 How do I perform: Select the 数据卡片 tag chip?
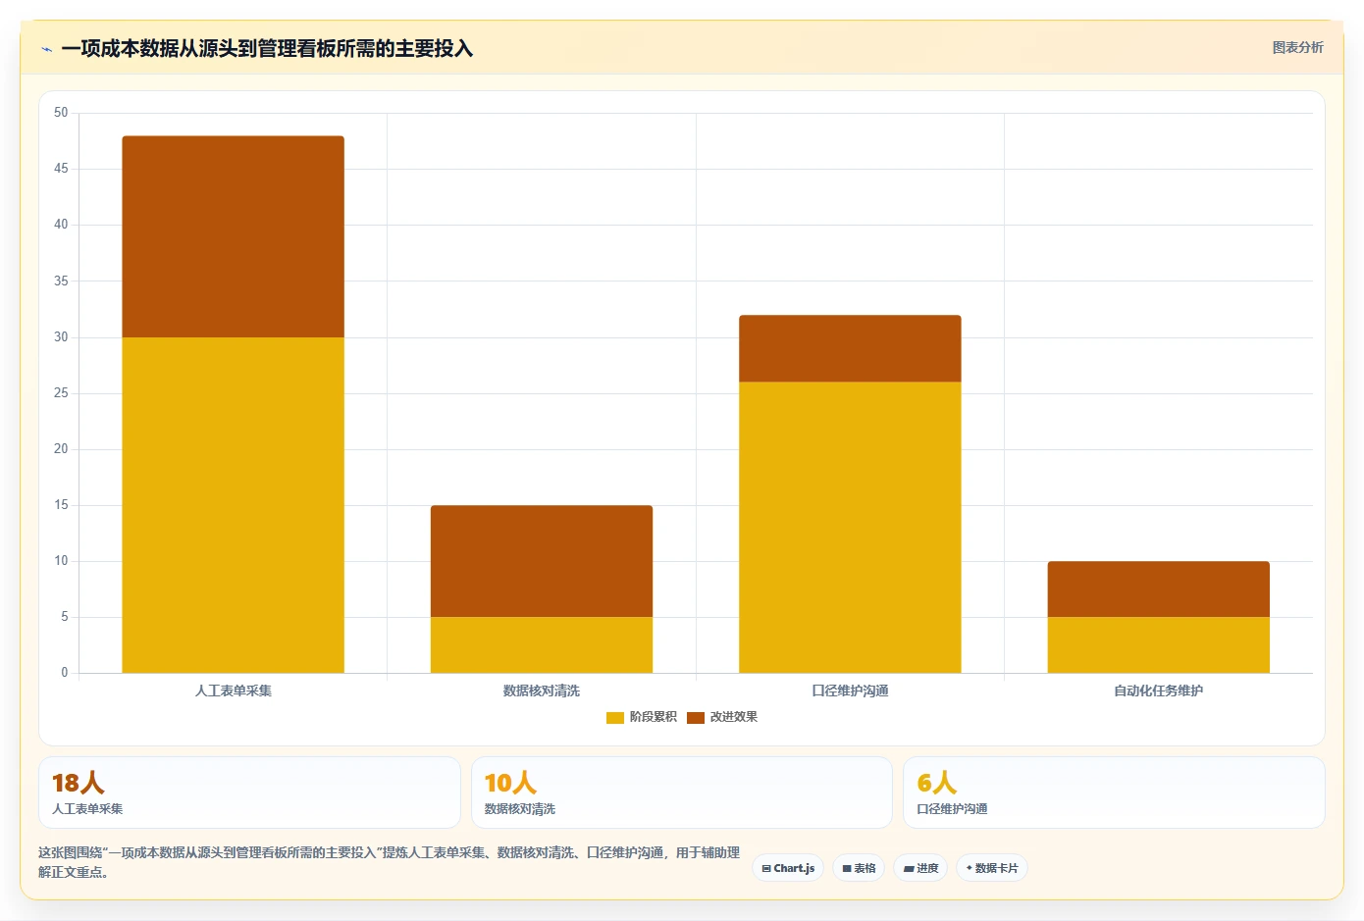[x=992, y=868]
